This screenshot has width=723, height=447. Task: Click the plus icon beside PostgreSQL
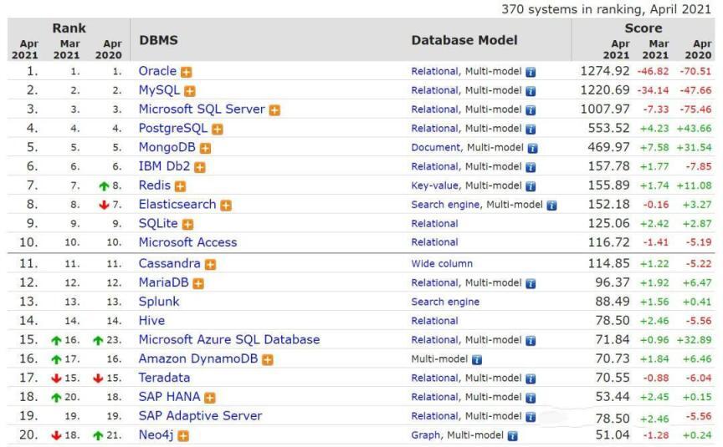pos(218,130)
